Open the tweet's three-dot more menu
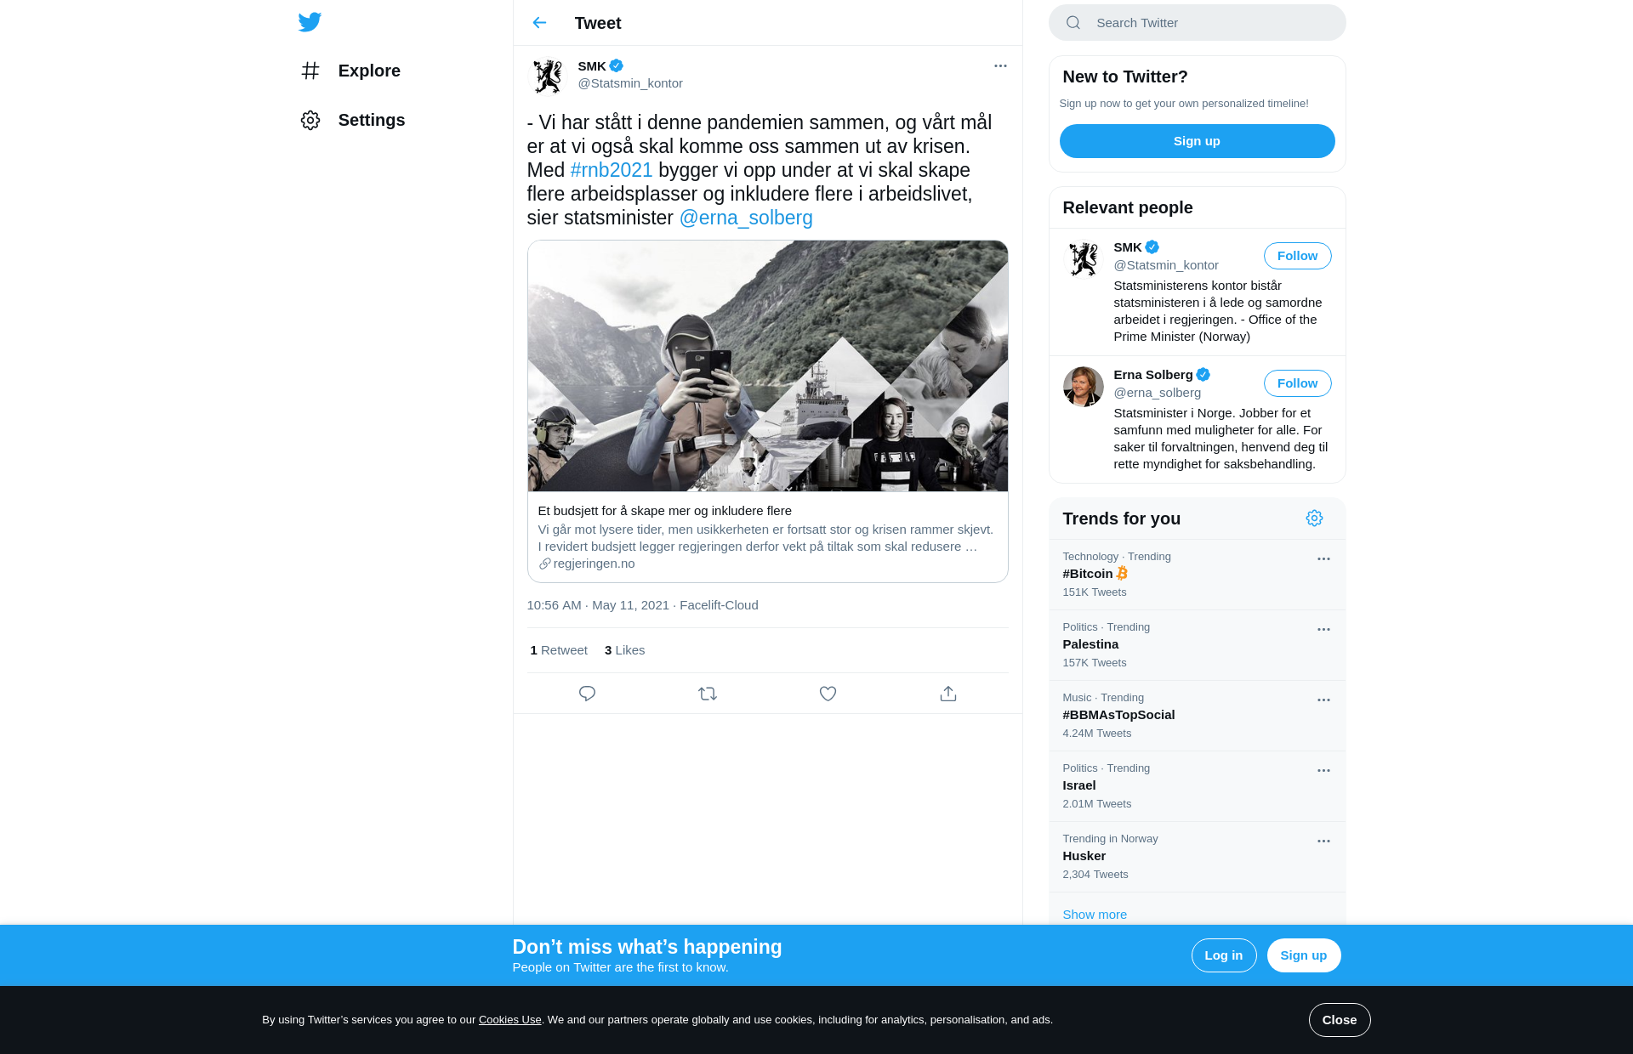Viewport: 1633px width, 1054px height. click(x=1000, y=66)
